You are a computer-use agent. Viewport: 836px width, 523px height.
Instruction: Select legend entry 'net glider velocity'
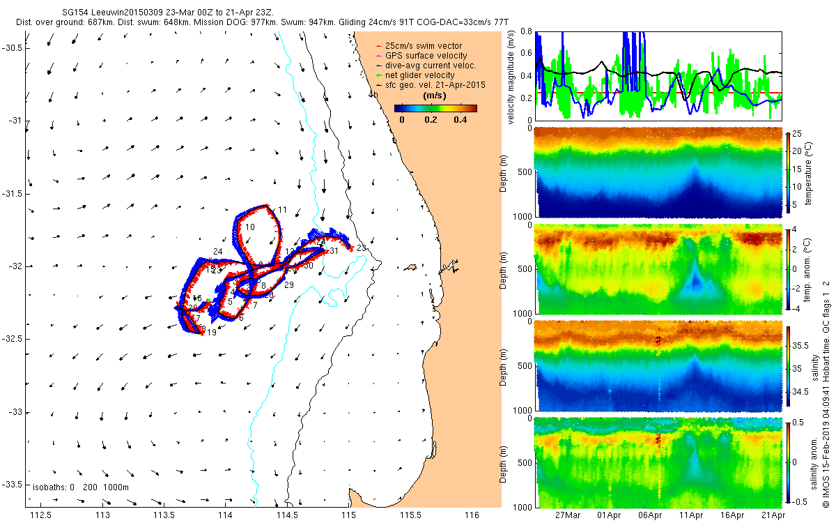tap(419, 75)
